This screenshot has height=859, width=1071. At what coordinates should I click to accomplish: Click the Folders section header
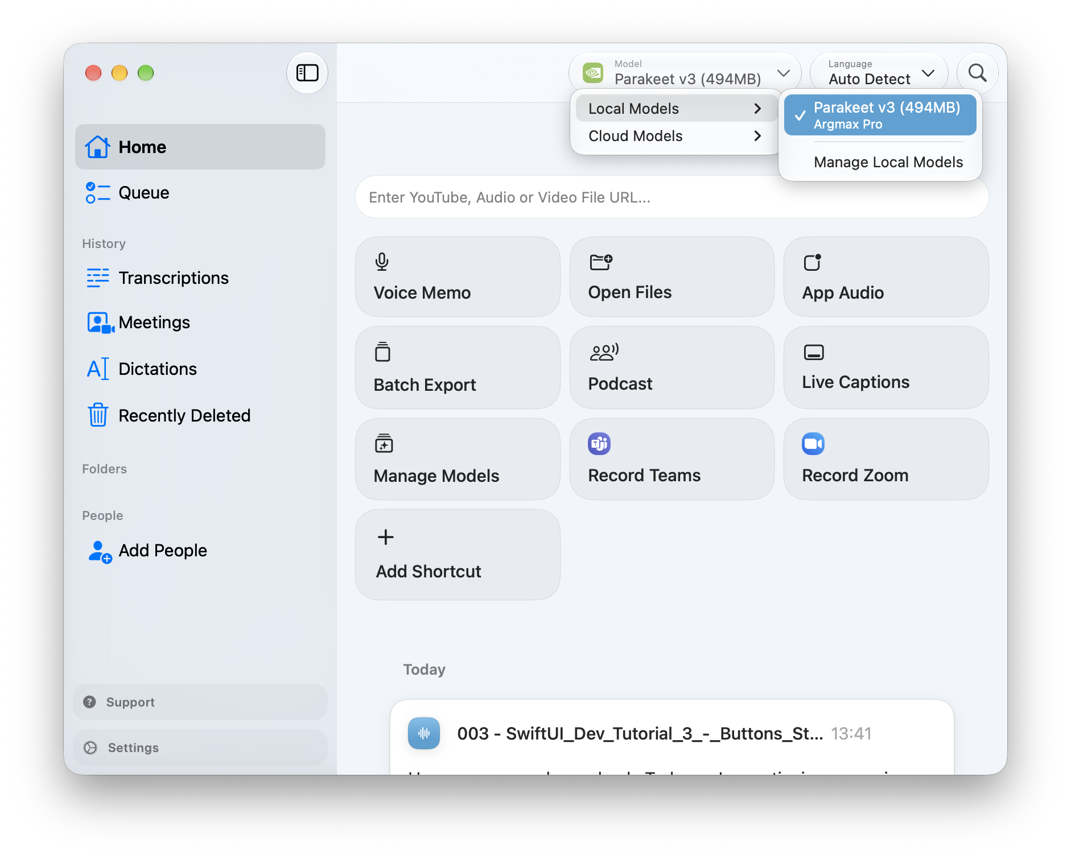click(x=105, y=469)
